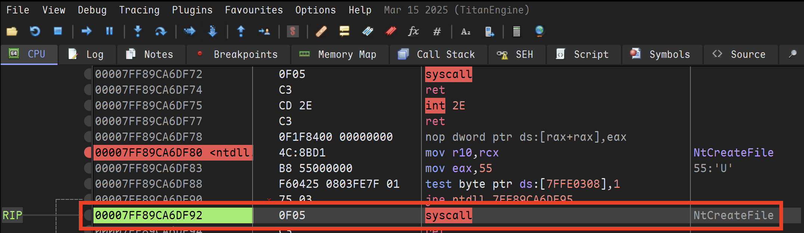Pause execution with the pause icon
The width and height of the screenshot is (804, 233).
pos(109,31)
